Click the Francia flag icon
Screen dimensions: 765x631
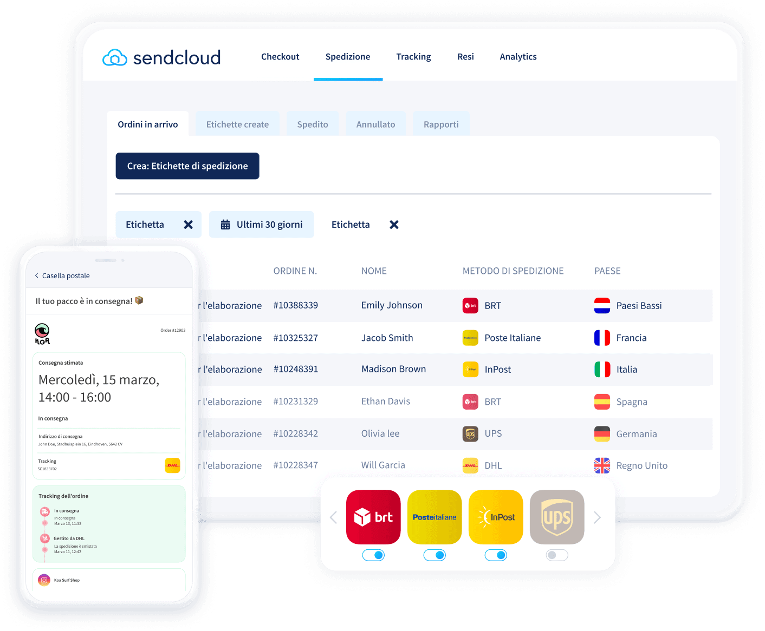pyautogui.click(x=602, y=338)
